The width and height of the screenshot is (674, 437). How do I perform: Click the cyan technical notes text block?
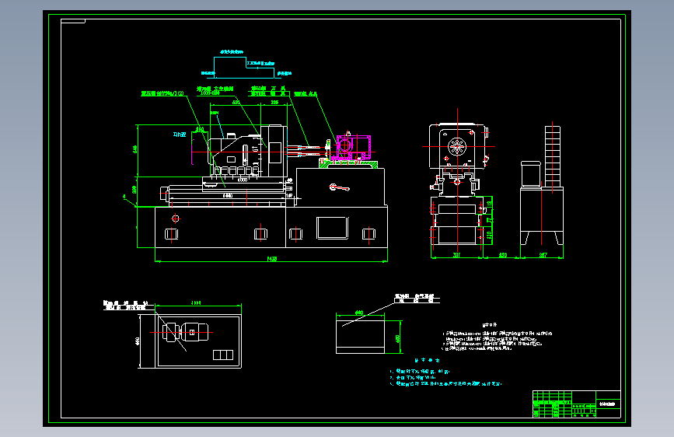coord(445,372)
